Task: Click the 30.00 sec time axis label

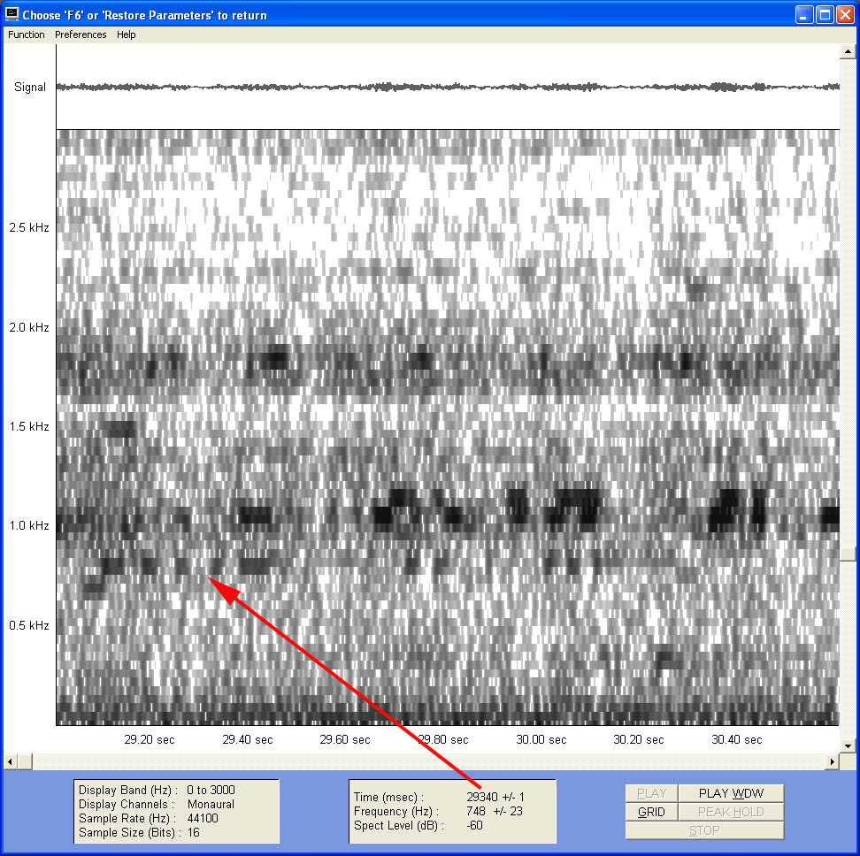Action: 541,739
